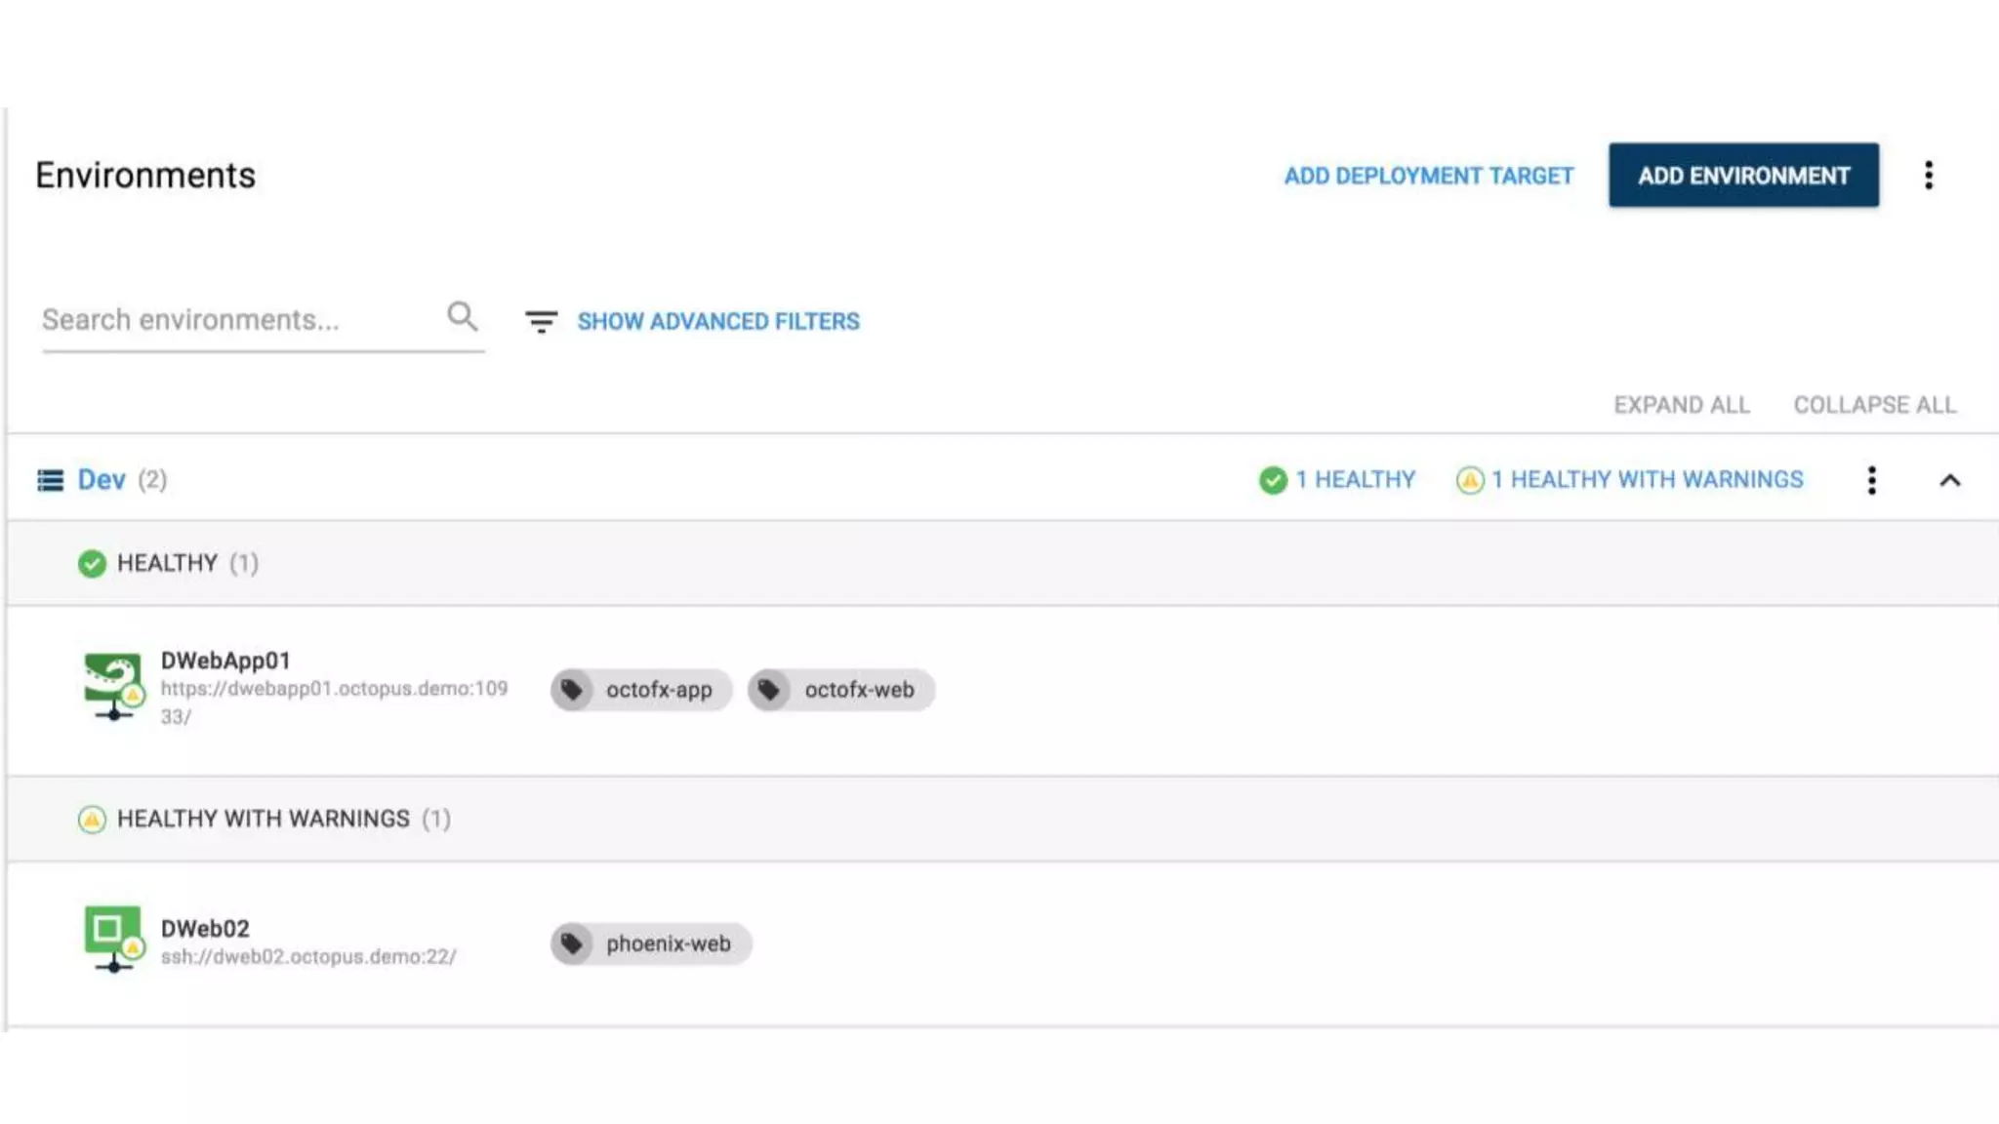Viewport: 1999px width, 1124px height.
Task: Collapse the Dev environment section
Action: [1949, 480]
